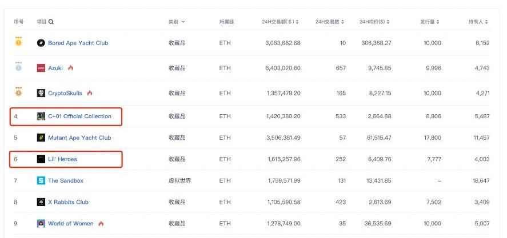Sort by 24H交易数 column header

point(330,22)
